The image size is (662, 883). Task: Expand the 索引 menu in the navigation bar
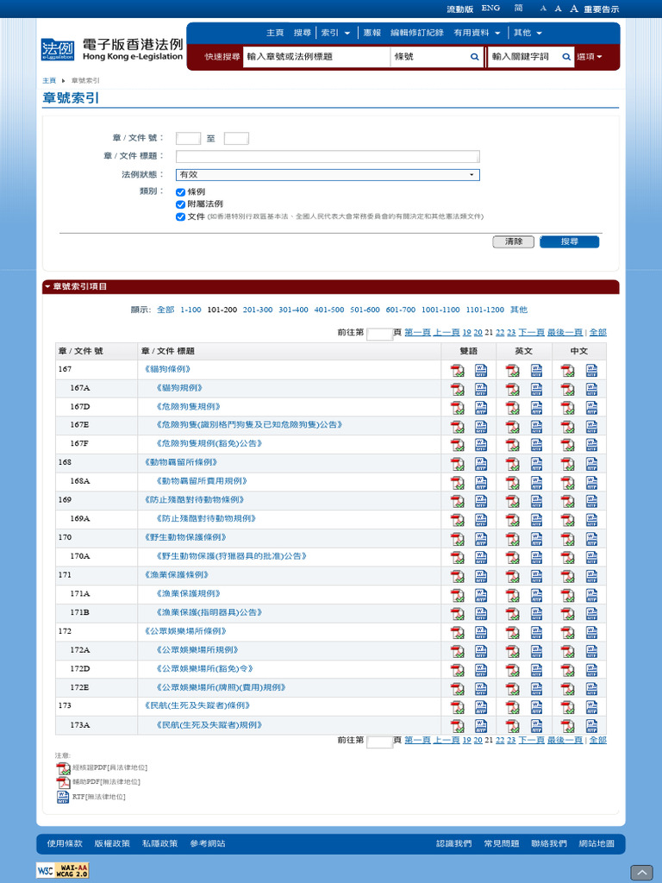point(335,33)
